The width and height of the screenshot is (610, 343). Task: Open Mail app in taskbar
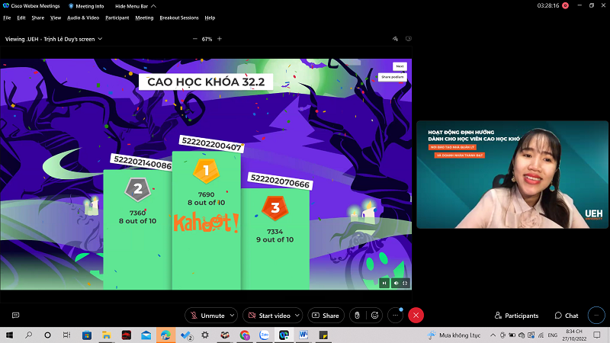146,335
